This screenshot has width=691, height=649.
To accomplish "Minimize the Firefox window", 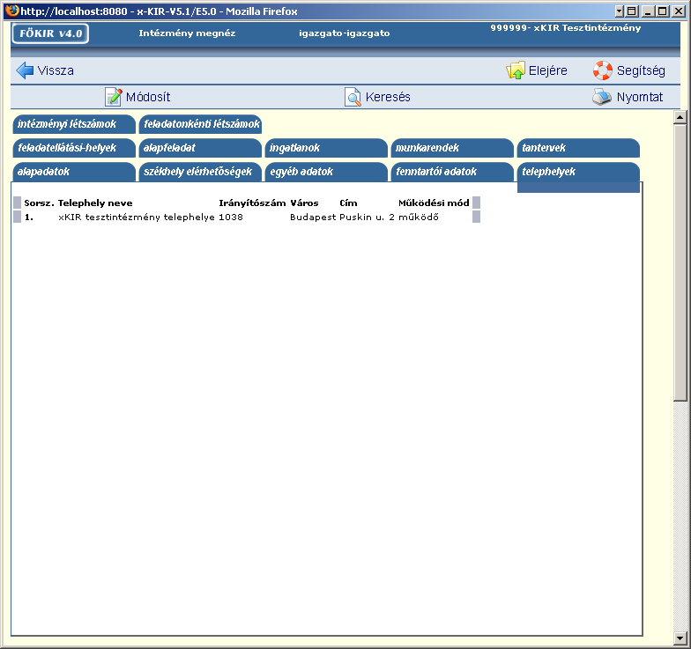I will pyautogui.click(x=647, y=11).
